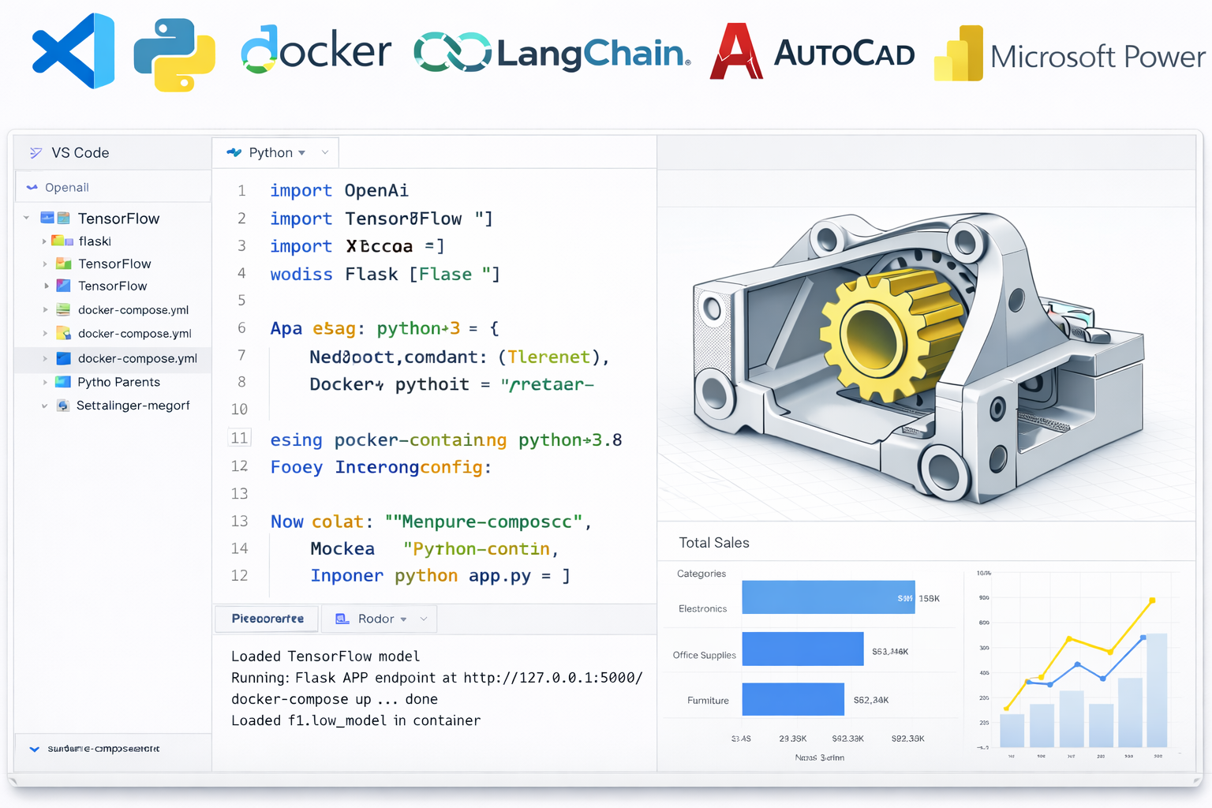1212x808 pixels.
Task: Click the Visual Studio Code logo icon
Action: click(x=73, y=50)
